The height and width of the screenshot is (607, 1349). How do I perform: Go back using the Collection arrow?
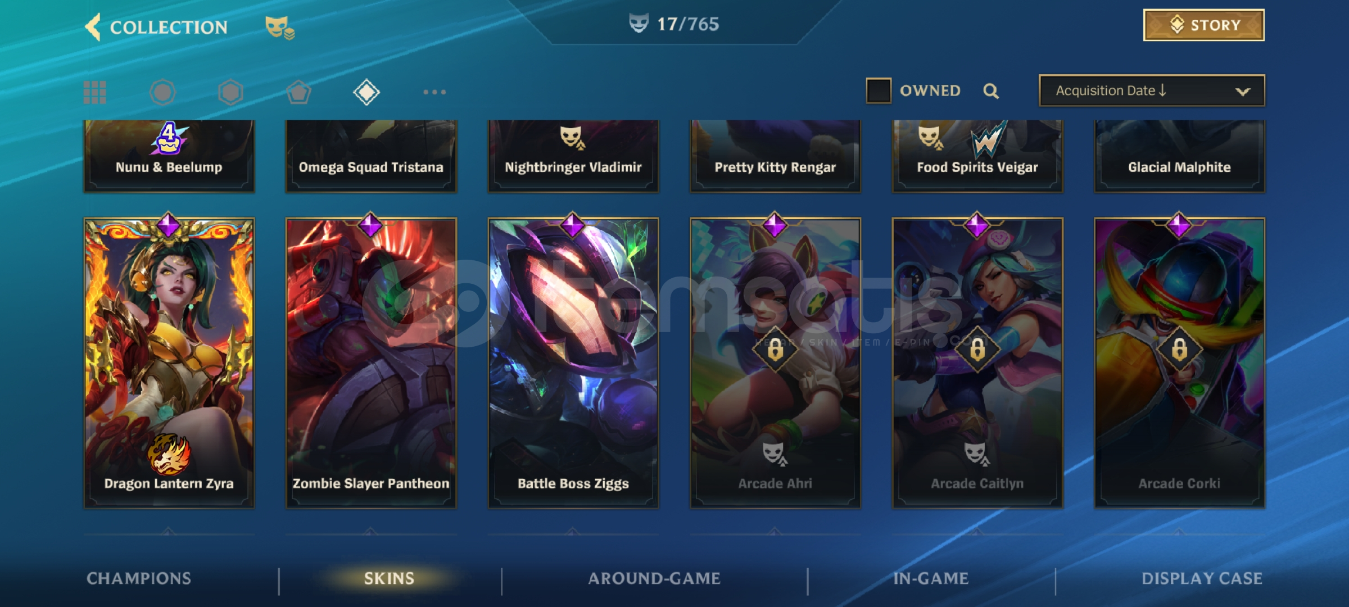point(93,26)
